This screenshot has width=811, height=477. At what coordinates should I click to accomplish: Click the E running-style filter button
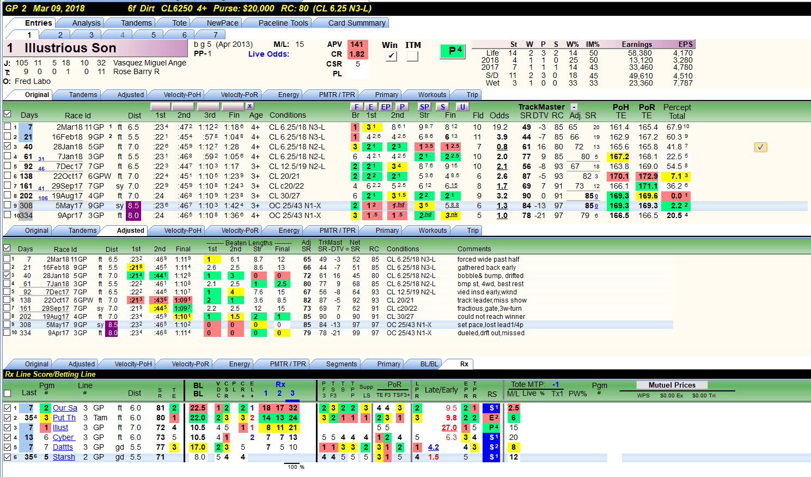click(x=371, y=107)
